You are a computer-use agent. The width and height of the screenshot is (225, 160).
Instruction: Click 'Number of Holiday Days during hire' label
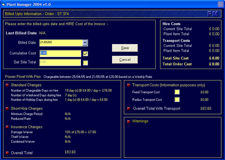pos(34,100)
